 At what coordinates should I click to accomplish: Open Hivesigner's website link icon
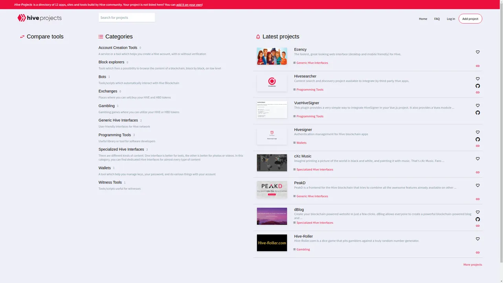tap(478, 146)
